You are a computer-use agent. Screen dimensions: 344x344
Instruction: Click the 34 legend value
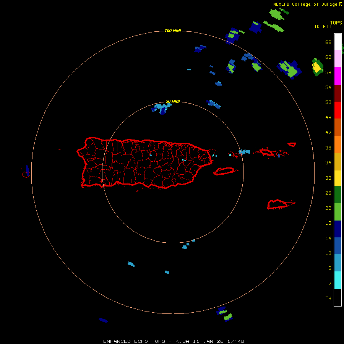click(328, 163)
